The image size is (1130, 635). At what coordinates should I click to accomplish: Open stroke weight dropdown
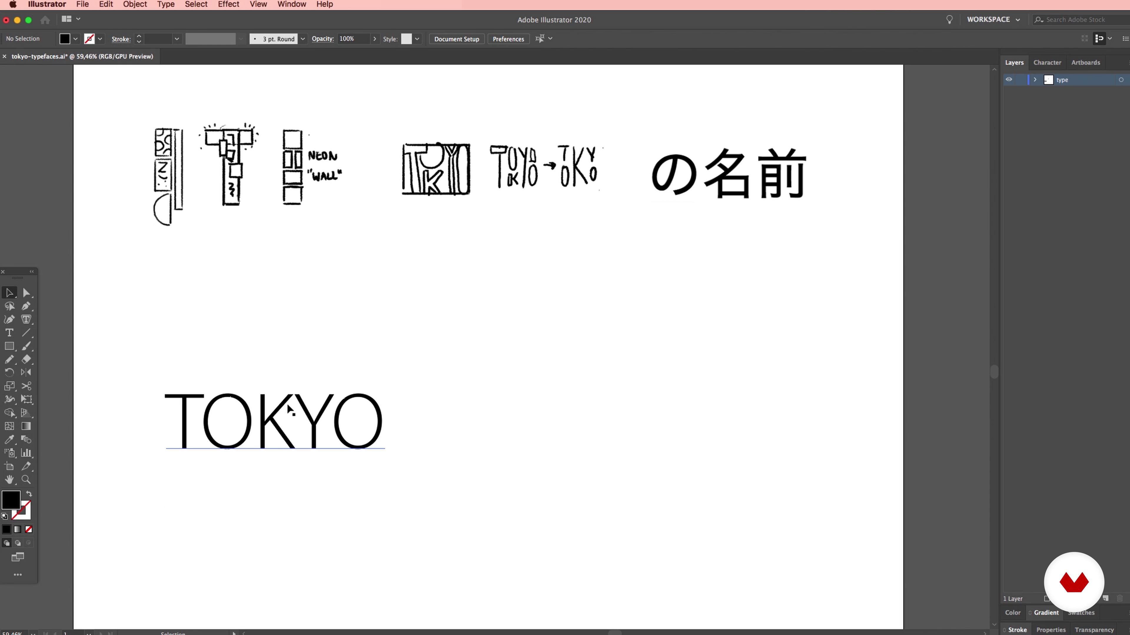[177, 39]
